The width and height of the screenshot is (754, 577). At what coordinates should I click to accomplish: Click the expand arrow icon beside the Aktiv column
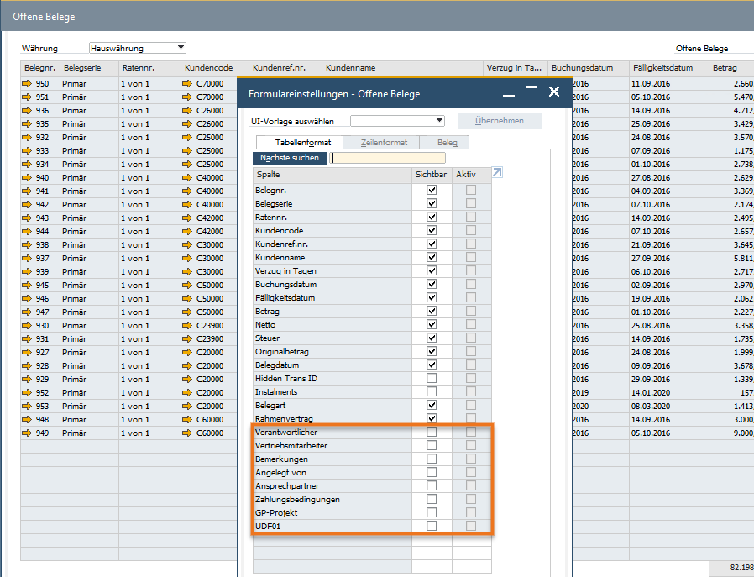click(x=497, y=173)
